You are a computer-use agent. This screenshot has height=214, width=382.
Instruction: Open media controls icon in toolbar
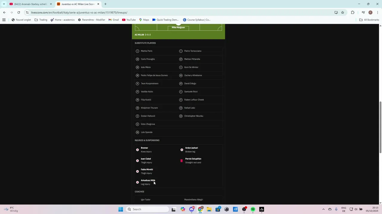363,12
